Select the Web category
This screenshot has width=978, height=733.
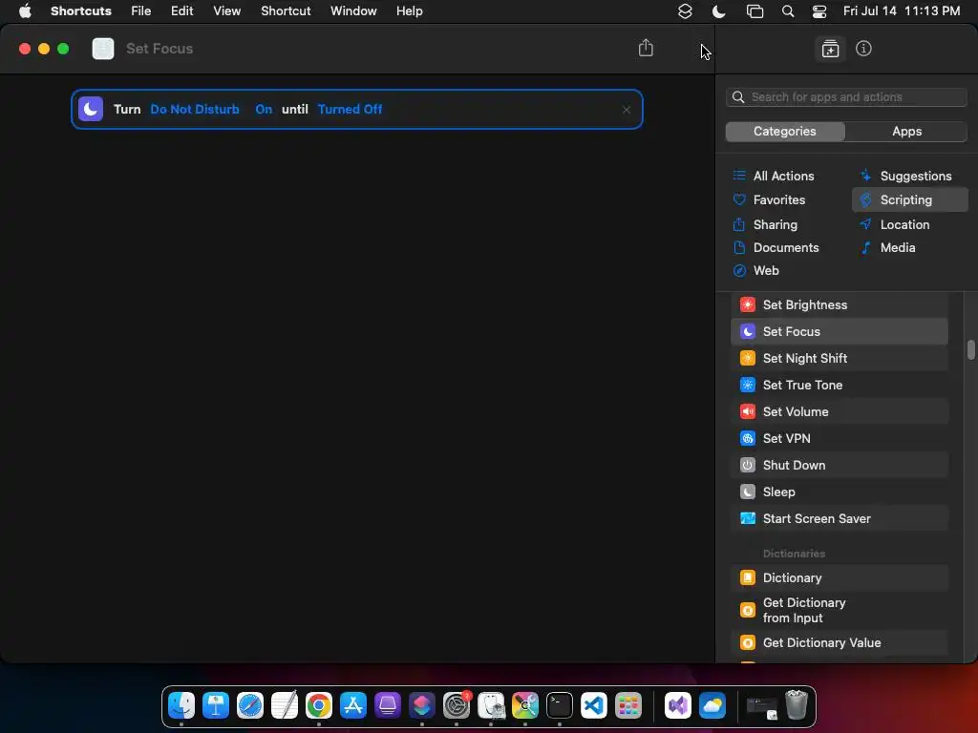756,270
